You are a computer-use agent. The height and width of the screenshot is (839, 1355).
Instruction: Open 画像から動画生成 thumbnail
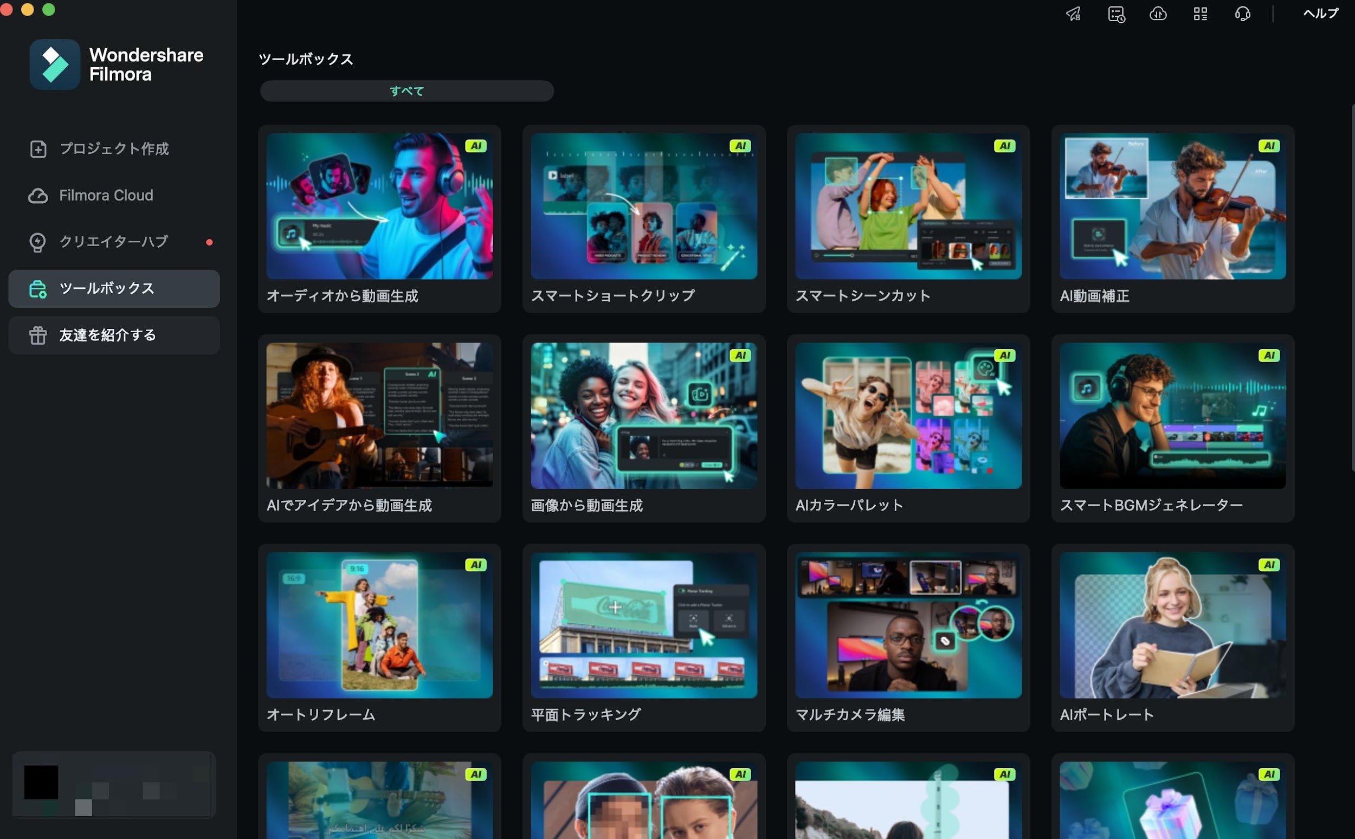point(644,416)
